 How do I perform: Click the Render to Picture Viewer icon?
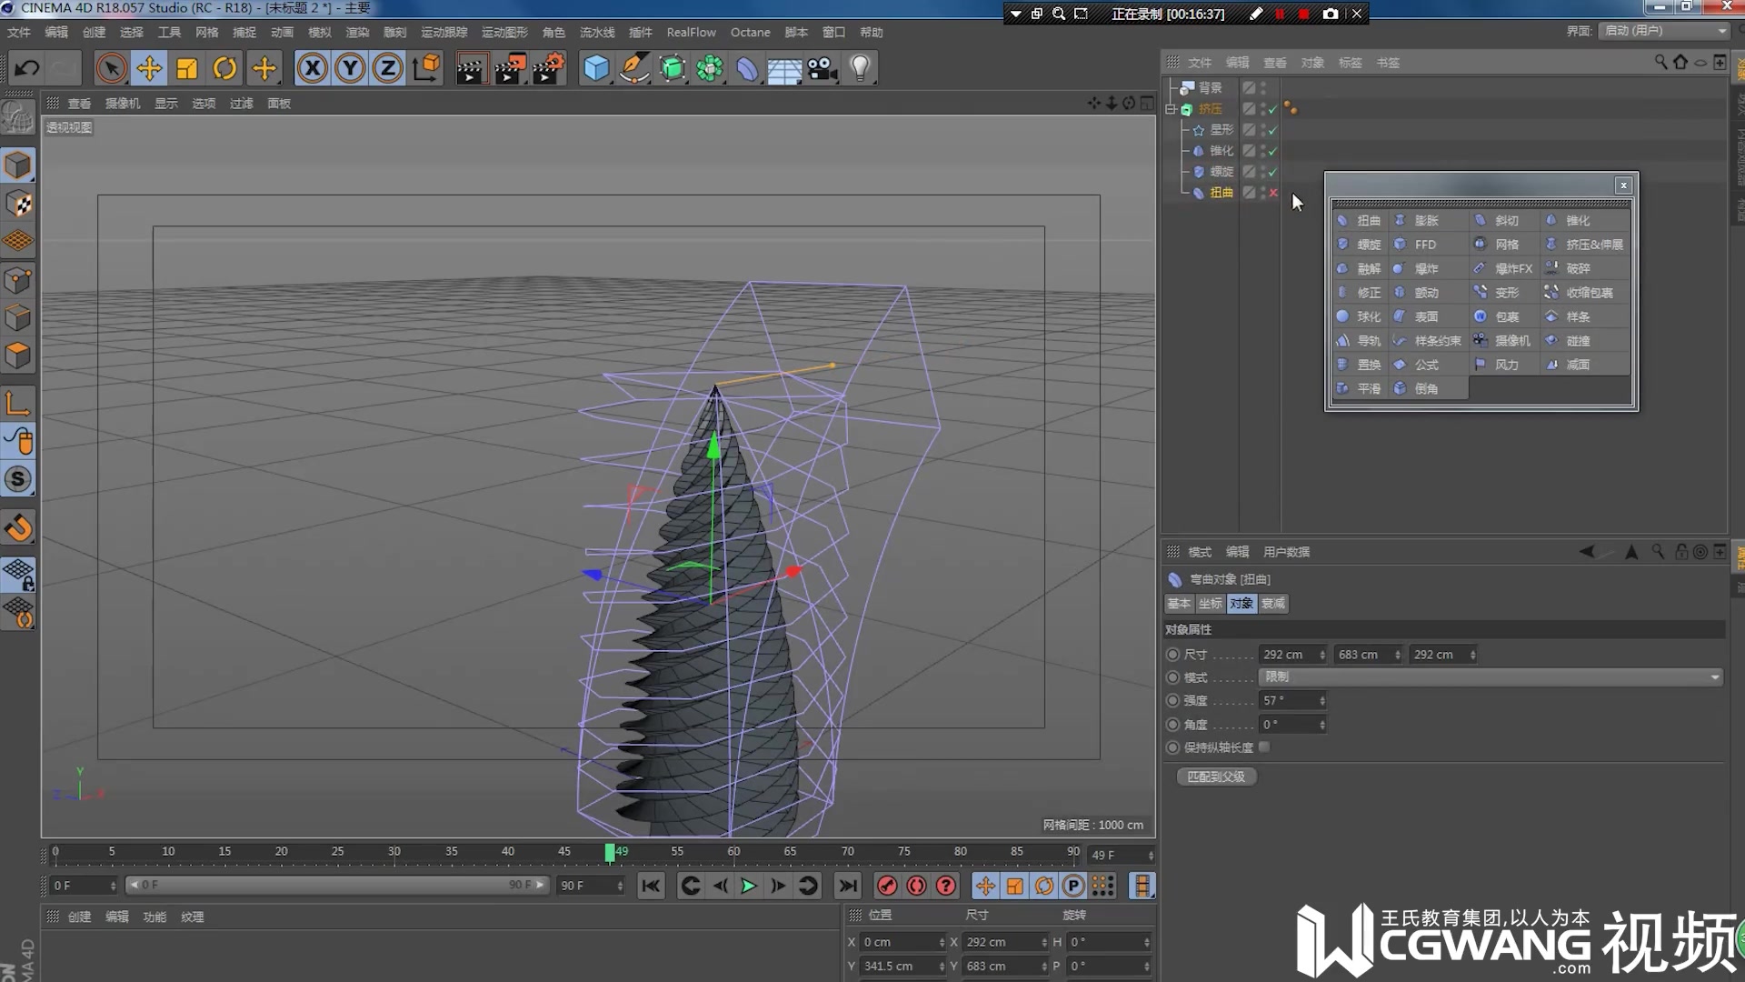(x=510, y=68)
